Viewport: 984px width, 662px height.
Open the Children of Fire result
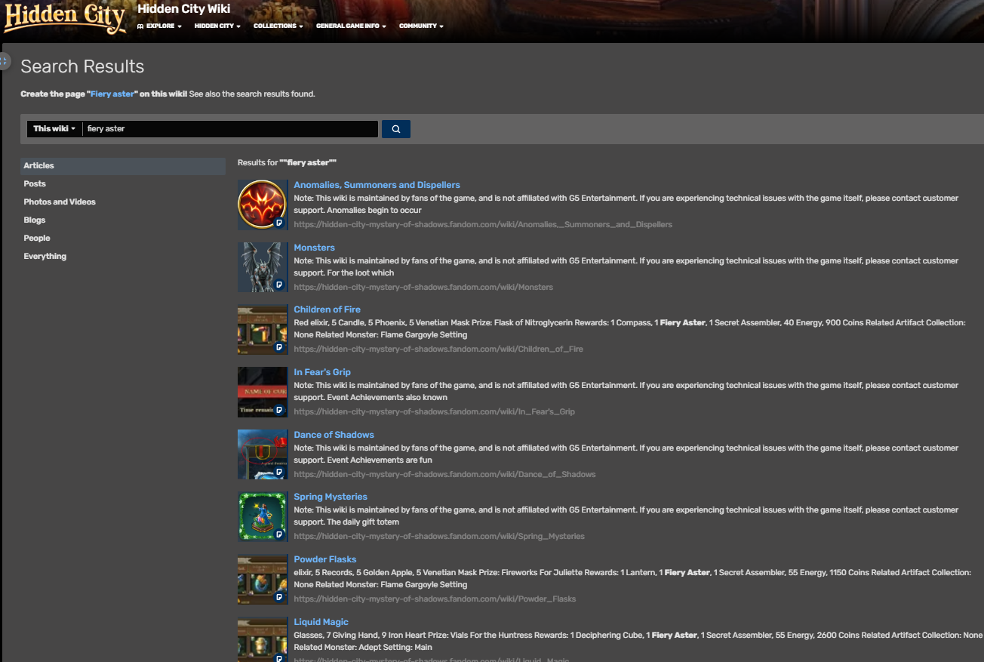click(327, 309)
